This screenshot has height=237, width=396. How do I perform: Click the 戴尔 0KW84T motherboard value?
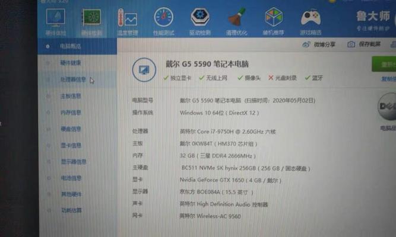(x=218, y=144)
